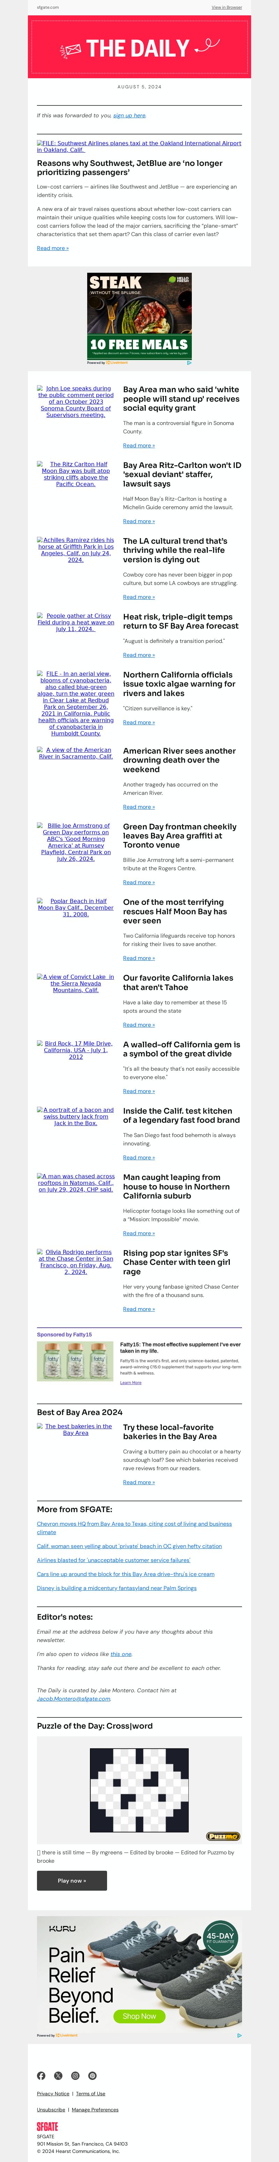Read more about Southwest and JetBlue
The image size is (279, 2162).
pos(53,248)
